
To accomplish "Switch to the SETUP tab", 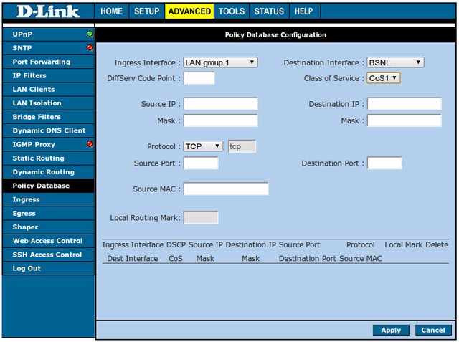I will coord(146,11).
